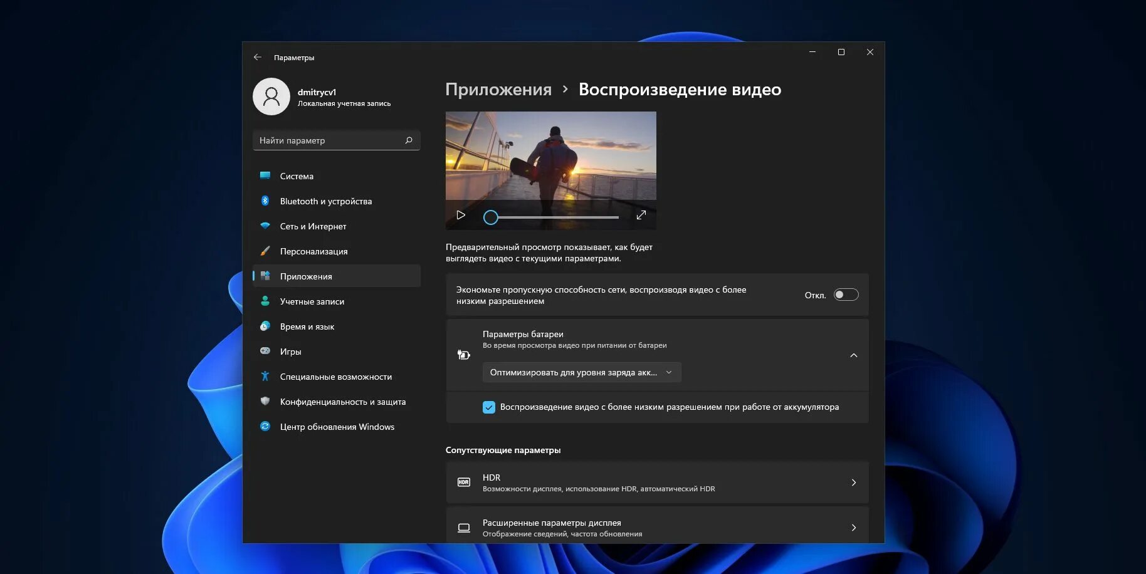Click the Предварительный просмотр description text
This screenshot has width=1146, height=574.
549,253
